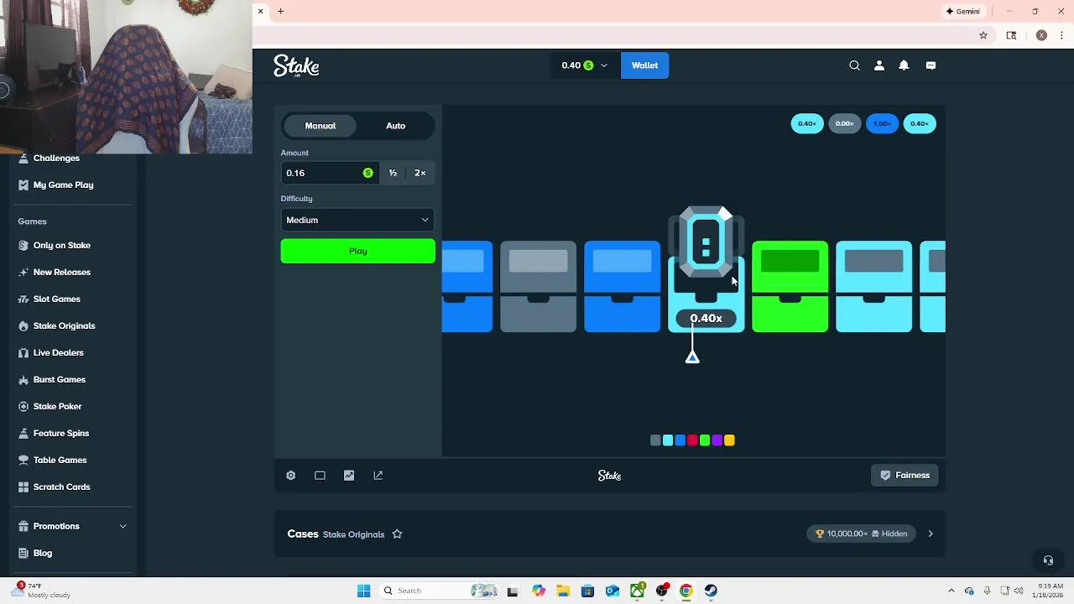Open Task View on taskbar
The height and width of the screenshot is (604, 1074).
pyautogui.click(x=513, y=591)
